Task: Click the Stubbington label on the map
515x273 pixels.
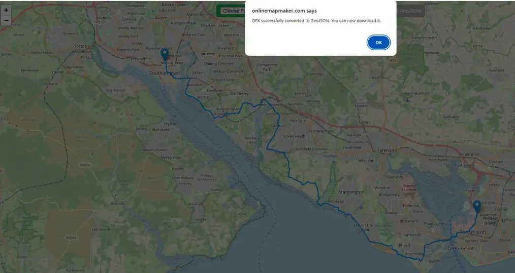Action: (350, 192)
